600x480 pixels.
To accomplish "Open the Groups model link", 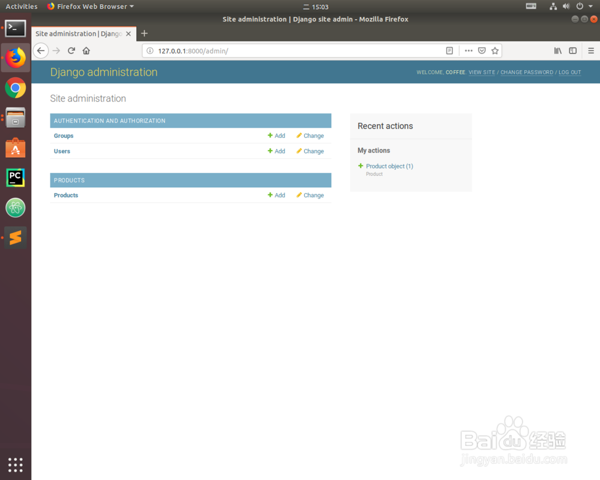I will [x=64, y=136].
